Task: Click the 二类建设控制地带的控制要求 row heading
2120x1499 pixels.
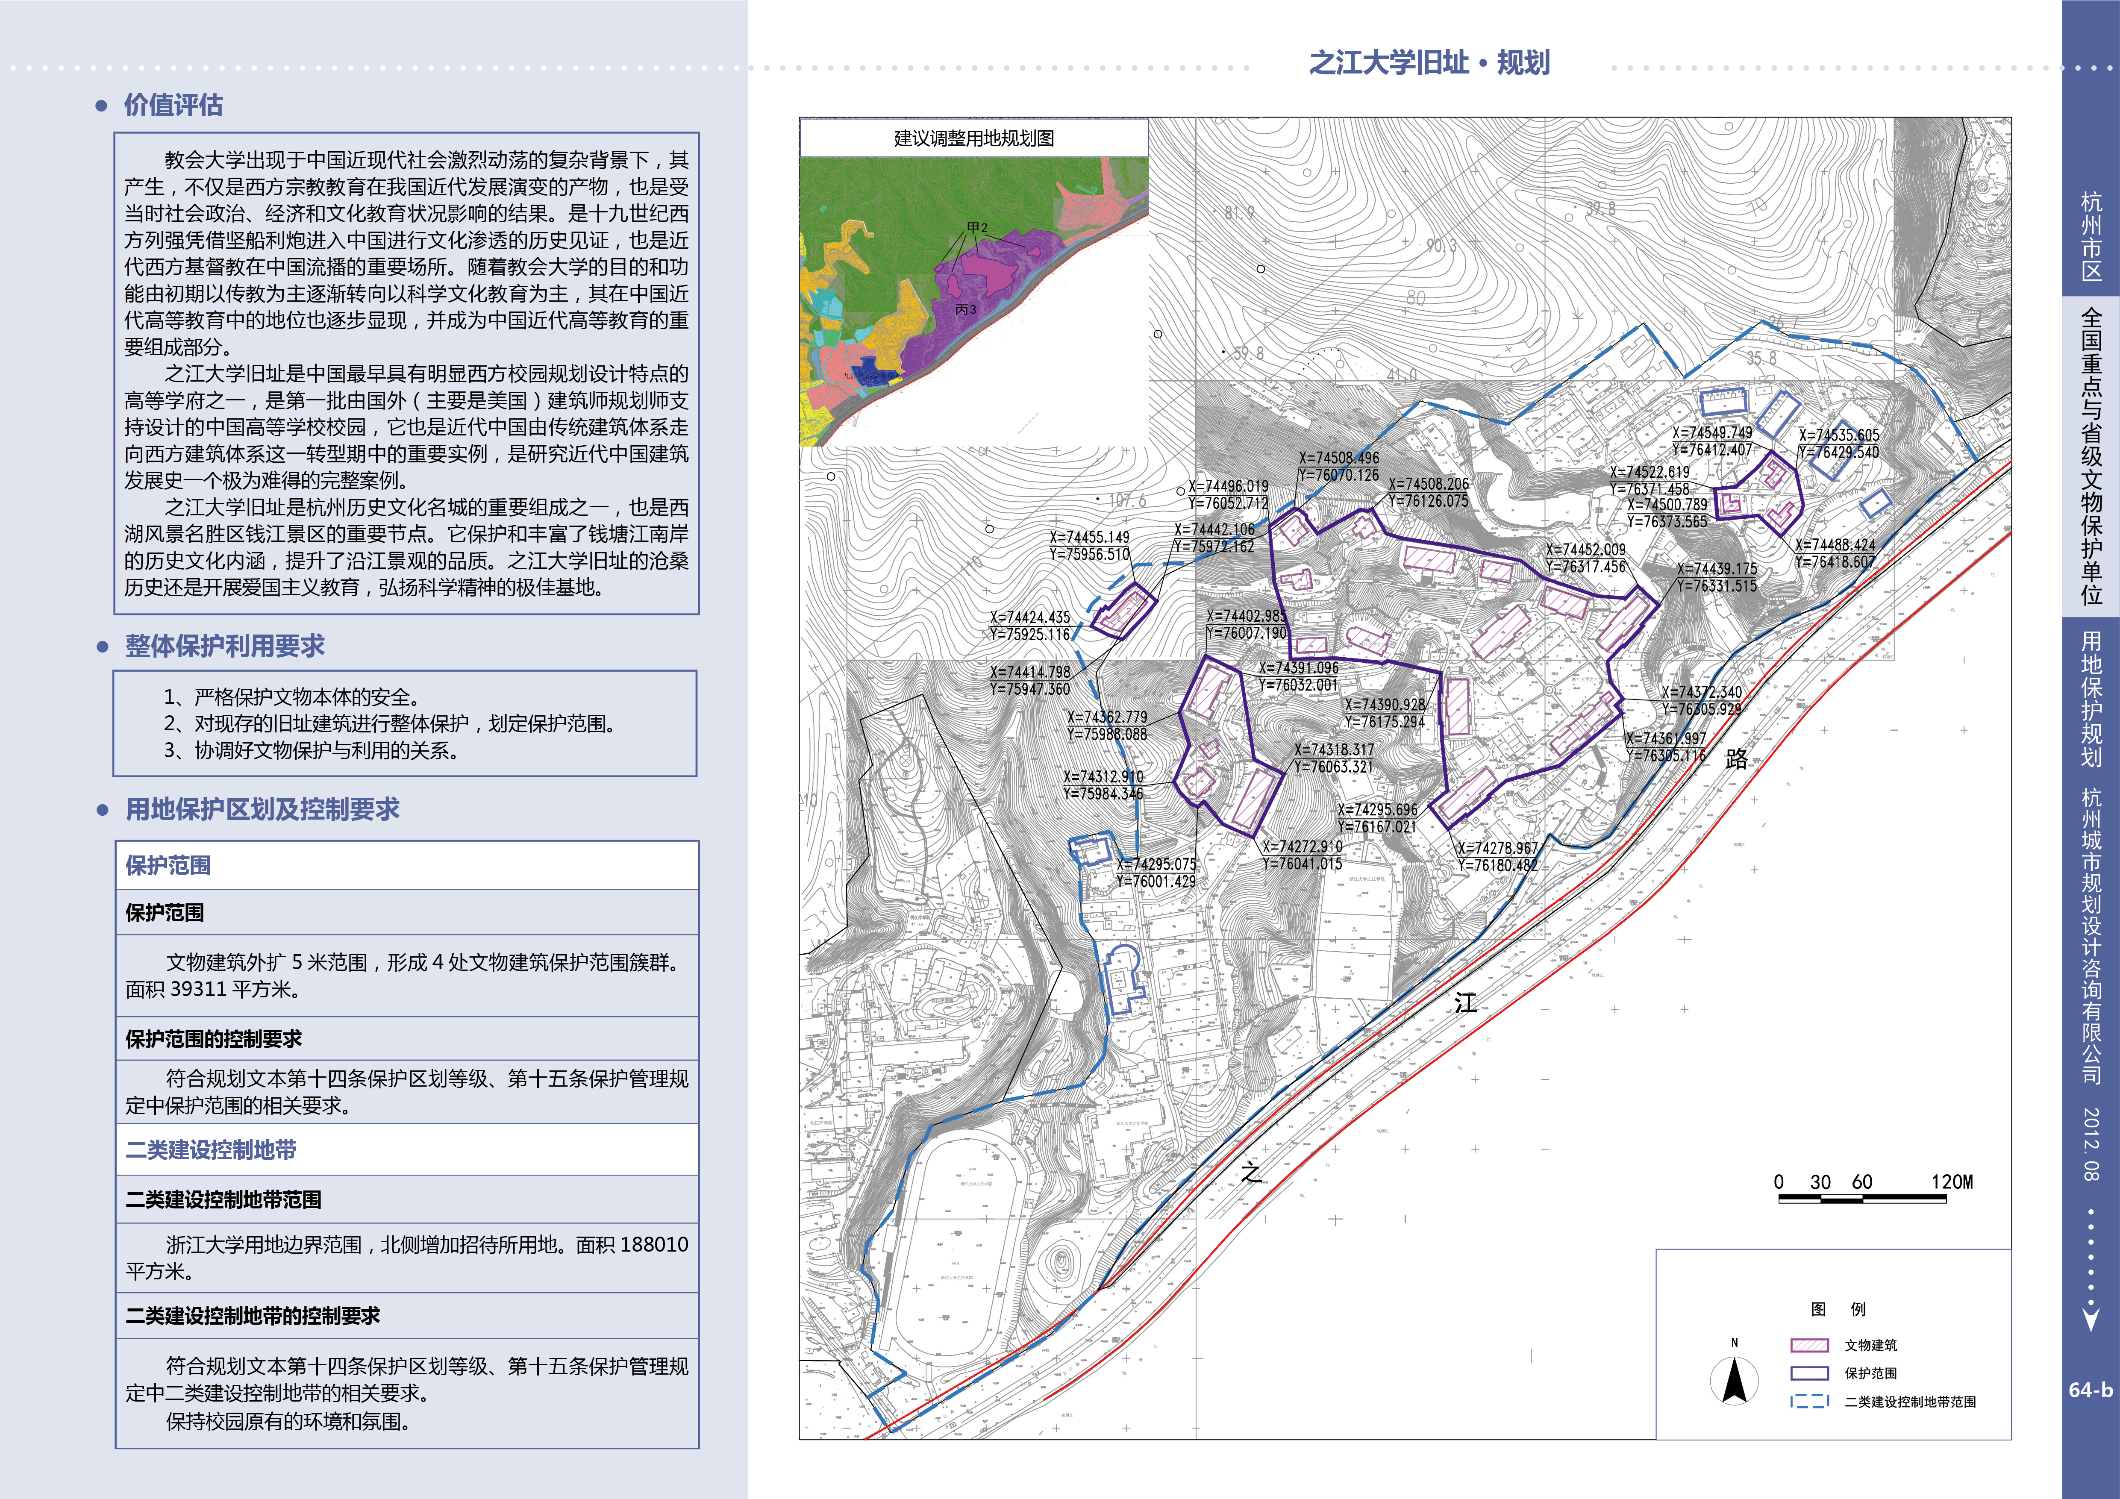Action: pos(253,1316)
